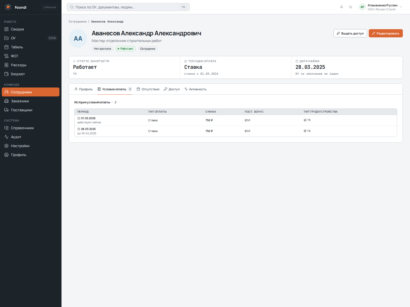Open the Активность tab
Screen dimensions: 410x307
tap(195, 89)
